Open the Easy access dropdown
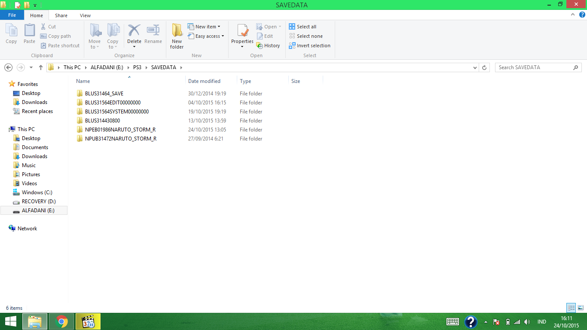This screenshot has width=587, height=330. coord(206,36)
